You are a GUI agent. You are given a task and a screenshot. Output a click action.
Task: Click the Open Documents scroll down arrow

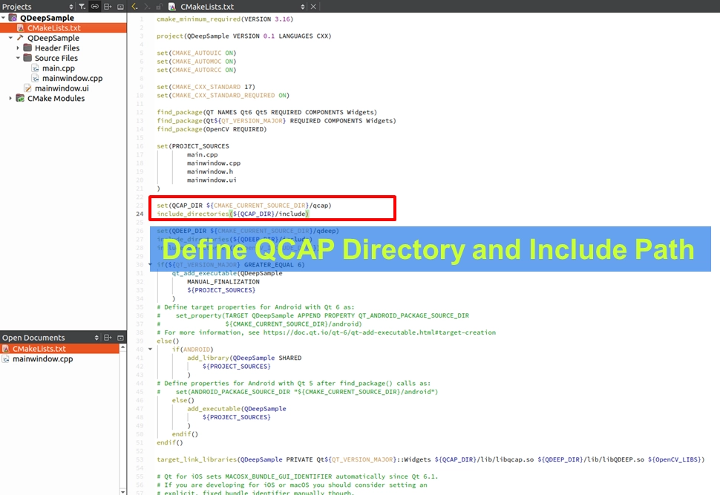click(122, 492)
